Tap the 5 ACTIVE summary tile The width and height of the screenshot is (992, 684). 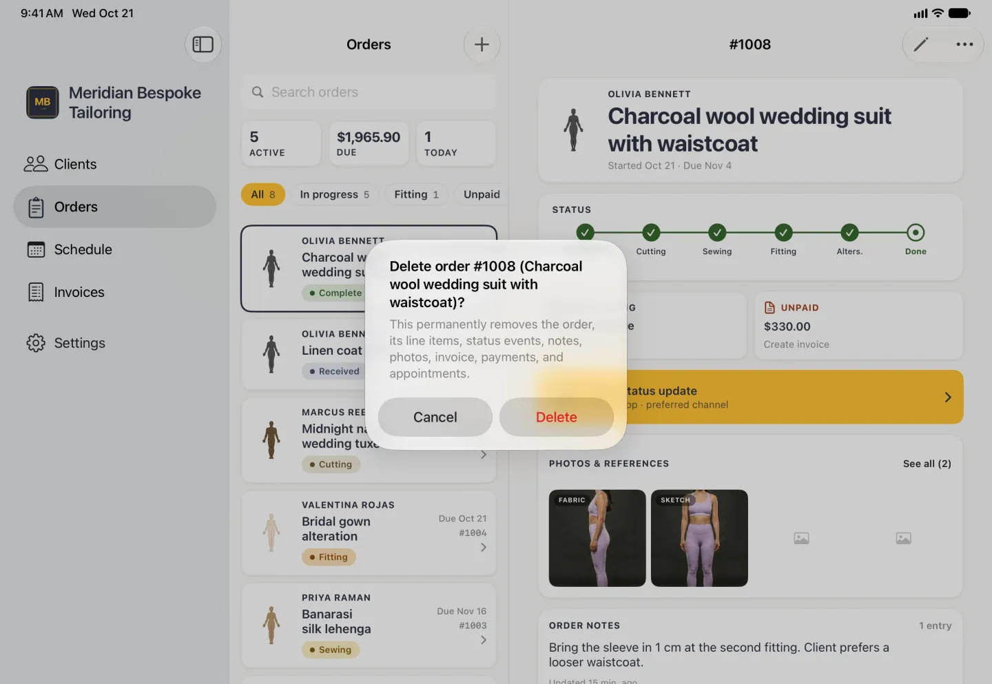tap(281, 143)
